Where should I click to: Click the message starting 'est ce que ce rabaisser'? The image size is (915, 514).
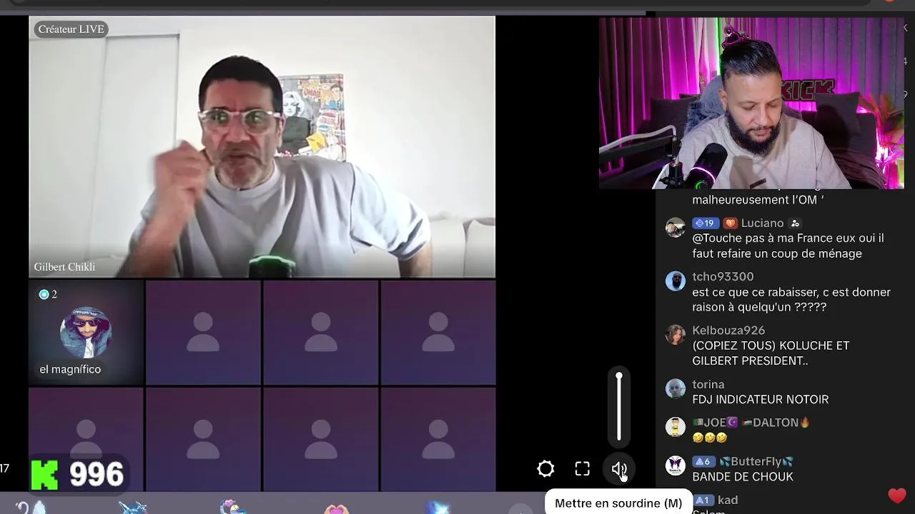791,300
